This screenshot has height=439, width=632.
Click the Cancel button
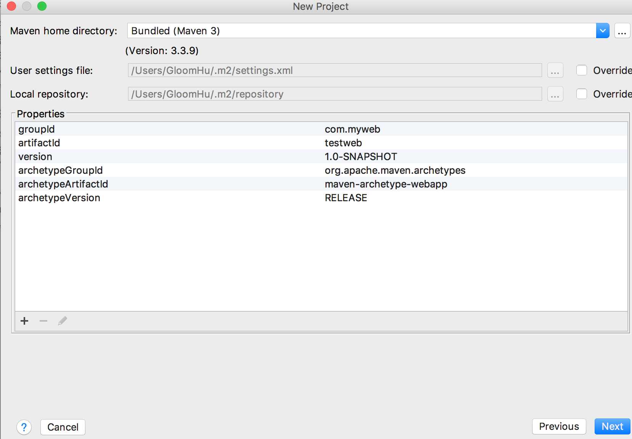63,427
